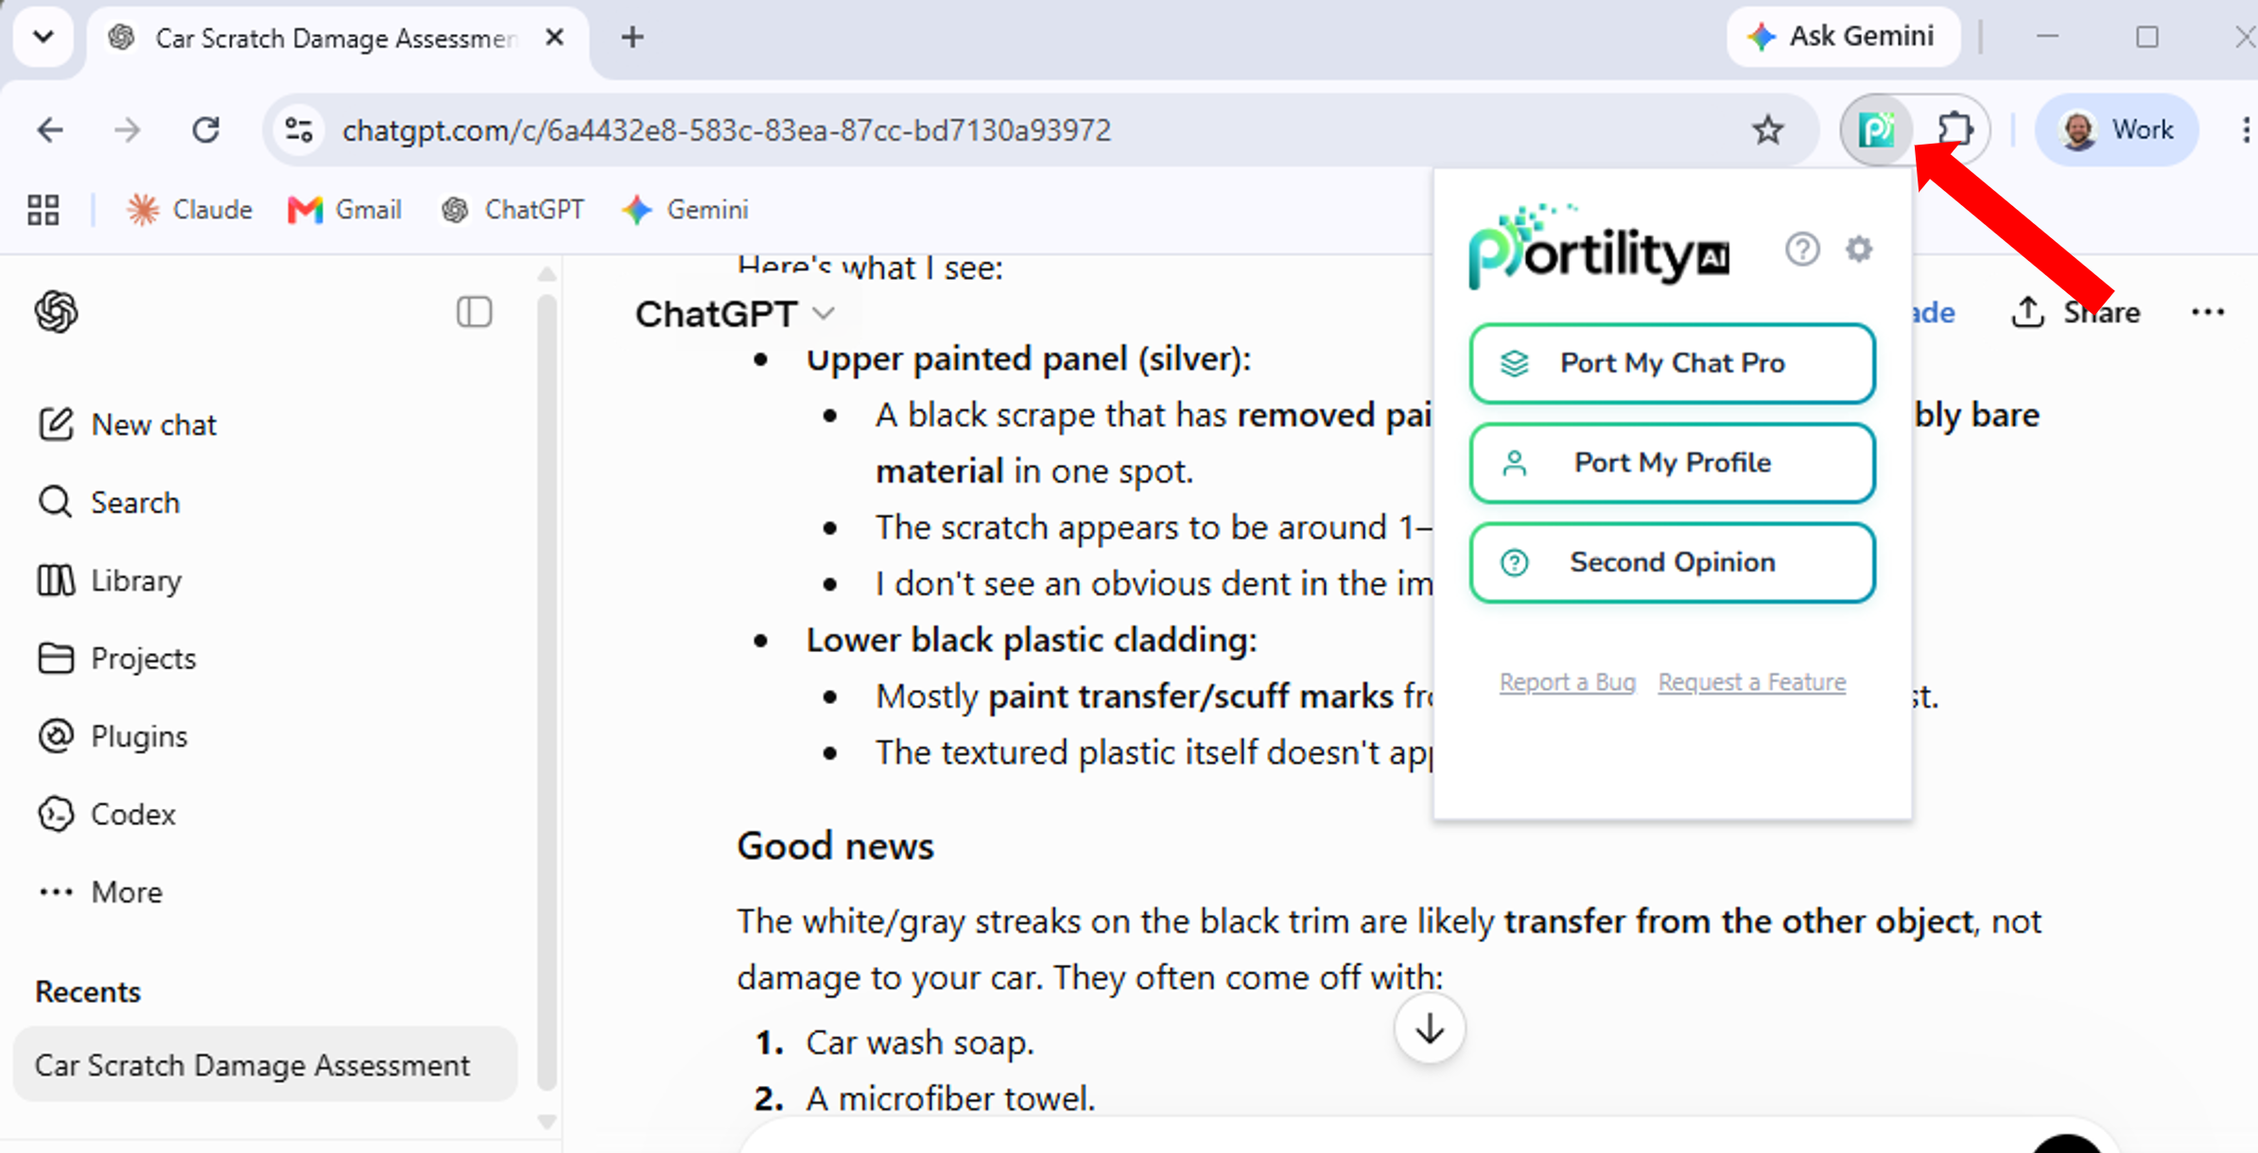2258x1153 pixels.
Task: Open Plugins in the sidebar
Action: (112, 735)
